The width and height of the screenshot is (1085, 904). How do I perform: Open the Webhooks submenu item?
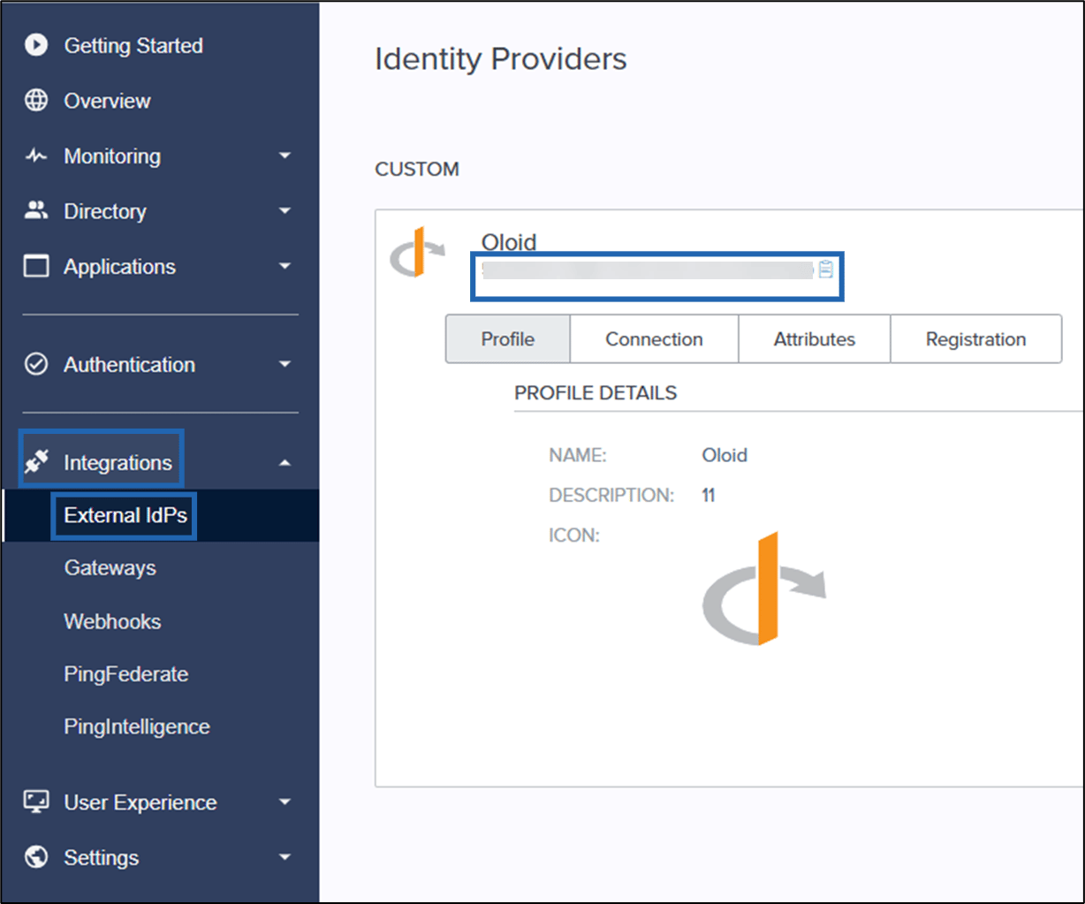[112, 621]
